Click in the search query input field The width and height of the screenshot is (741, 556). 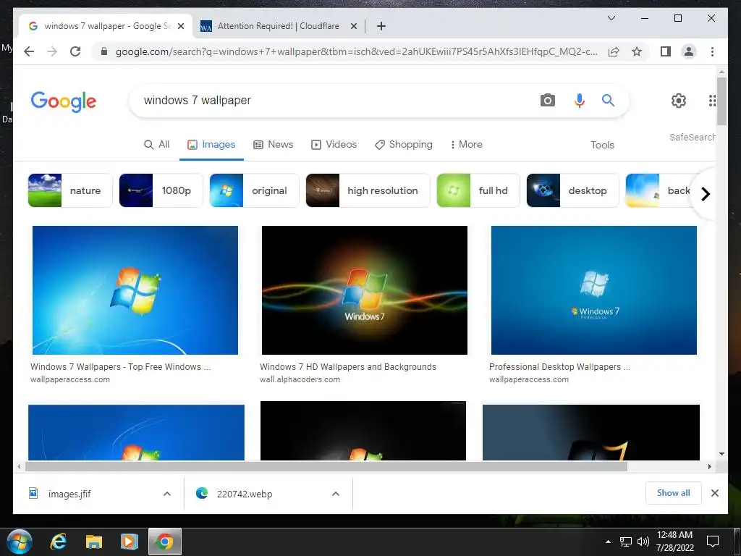point(331,100)
